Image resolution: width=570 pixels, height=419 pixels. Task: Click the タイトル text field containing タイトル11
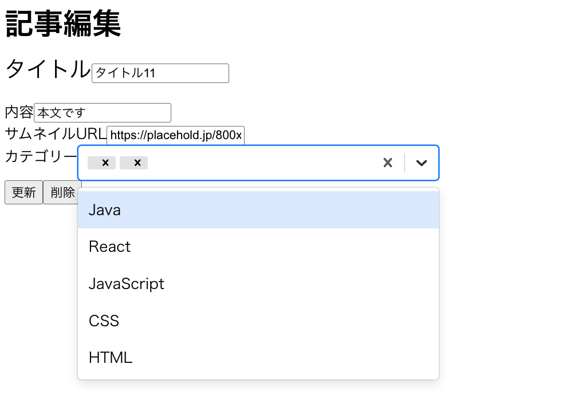coord(160,73)
